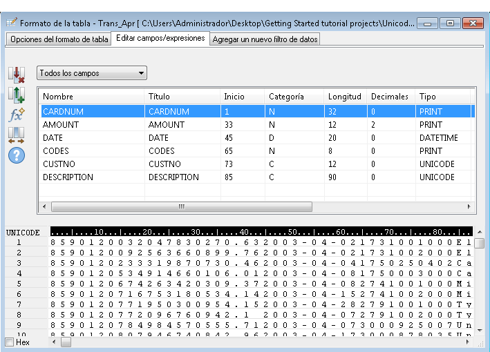Select the 'Editar campos/expresiones' tab

pyautogui.click(x=160, y=39)
